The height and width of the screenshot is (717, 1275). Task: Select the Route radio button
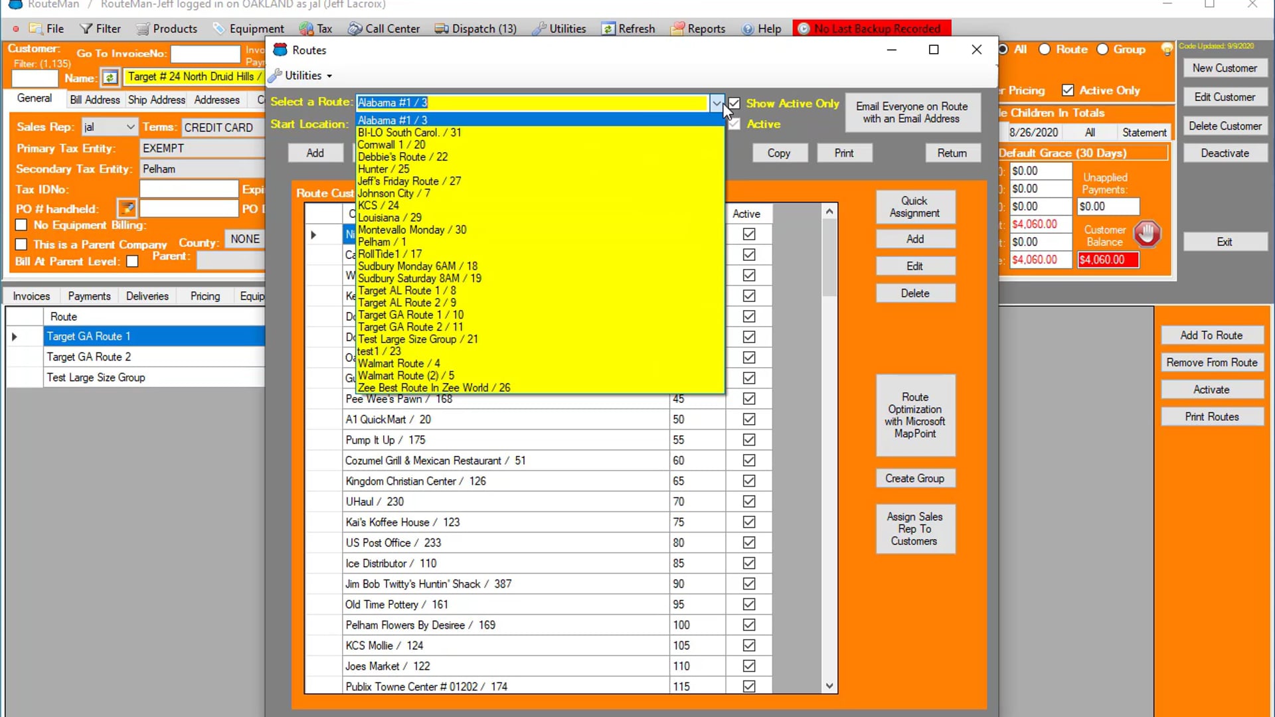pos(1045,49)
